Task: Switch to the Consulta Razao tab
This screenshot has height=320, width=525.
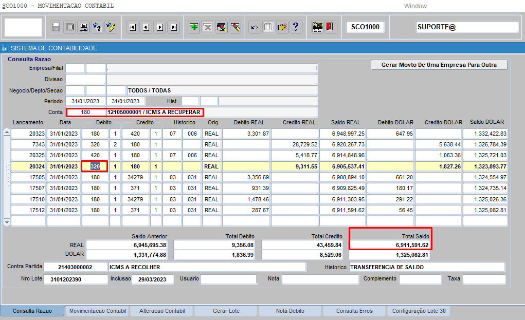Action: [x=32, y=311]
